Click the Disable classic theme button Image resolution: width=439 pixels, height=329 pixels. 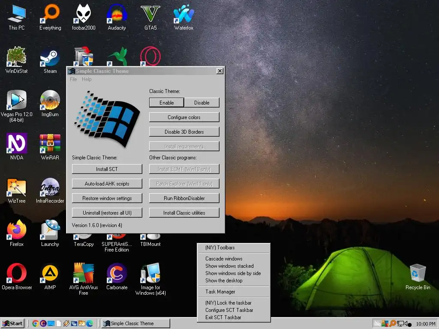click(x=202, y=103)
